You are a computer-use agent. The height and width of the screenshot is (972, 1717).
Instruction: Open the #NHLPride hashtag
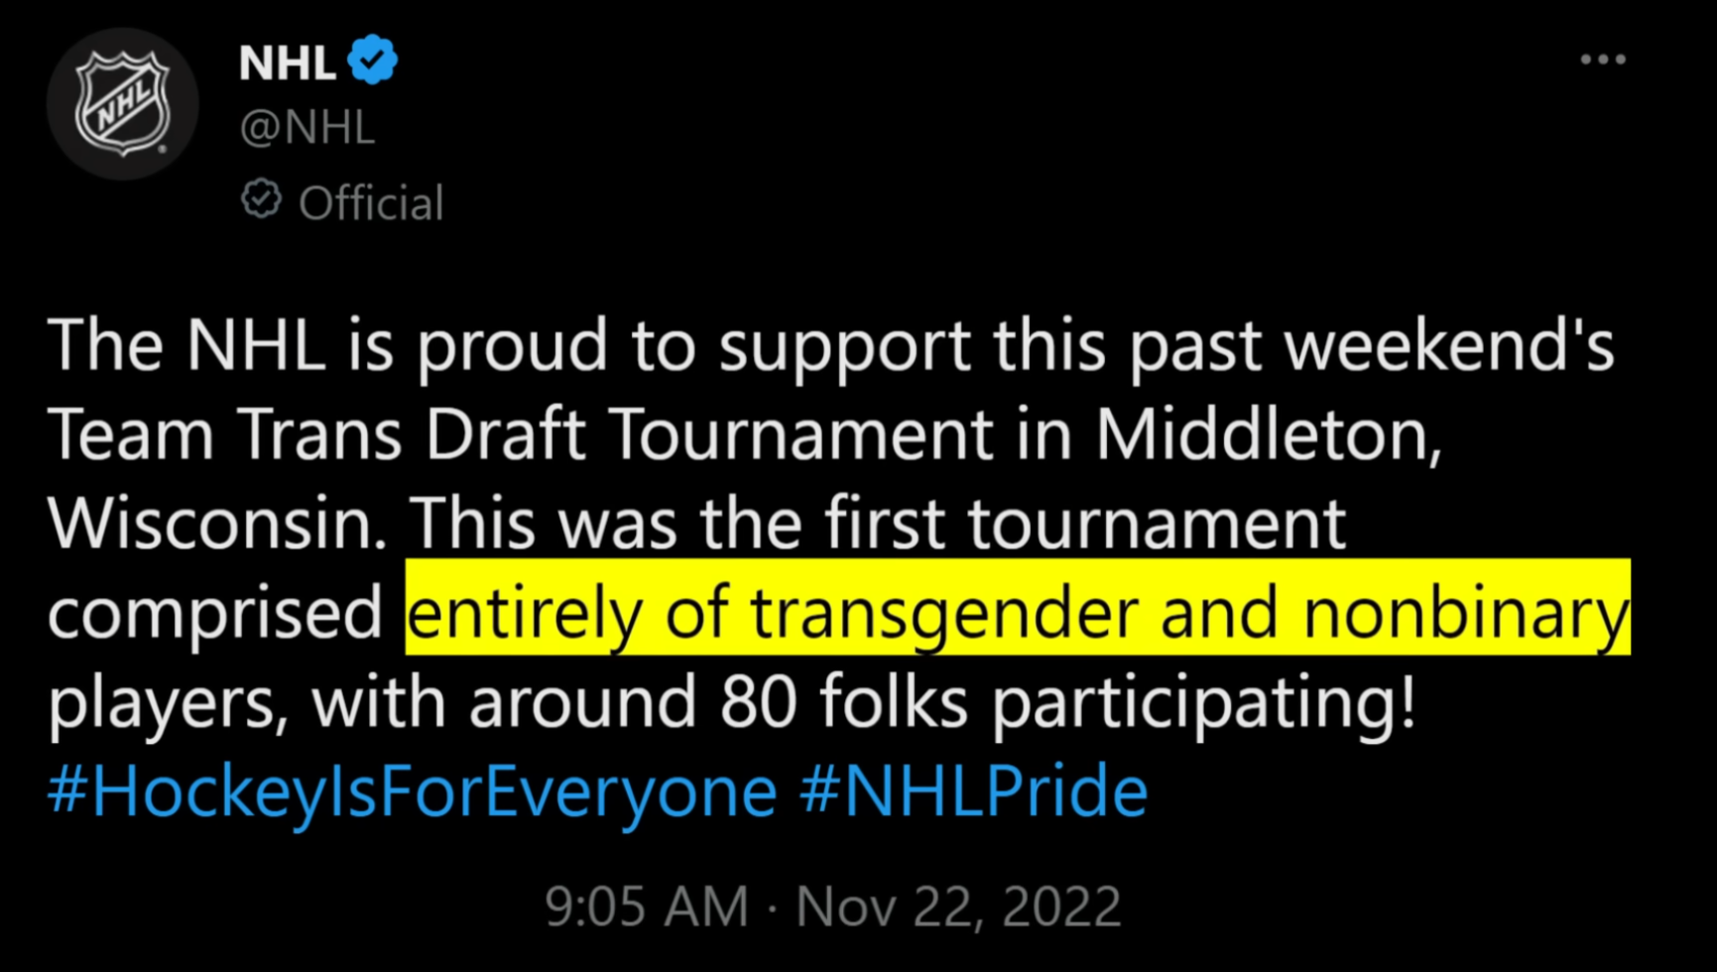(974, 791)
